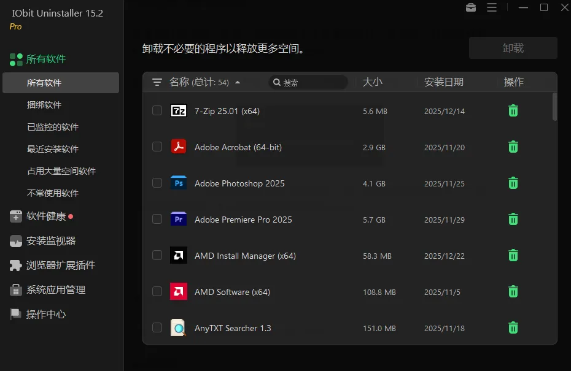Click the 108.8 MB size value

coord(379,292)
